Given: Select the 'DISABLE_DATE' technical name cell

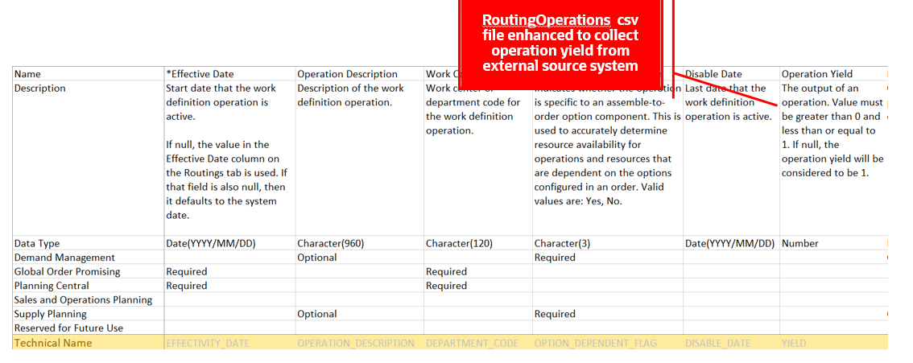Looking at the screenshot, I should (731, 343).
